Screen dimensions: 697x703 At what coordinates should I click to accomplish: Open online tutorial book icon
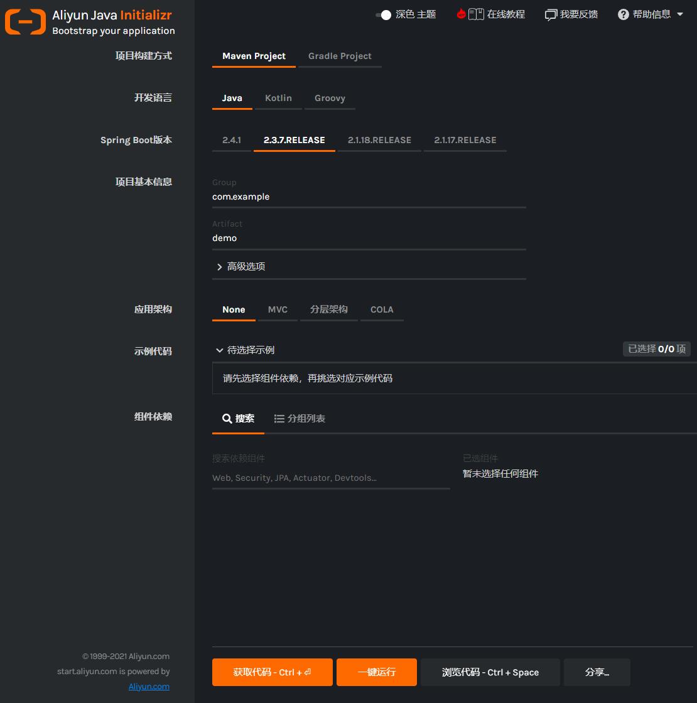[x=476, y=14]
